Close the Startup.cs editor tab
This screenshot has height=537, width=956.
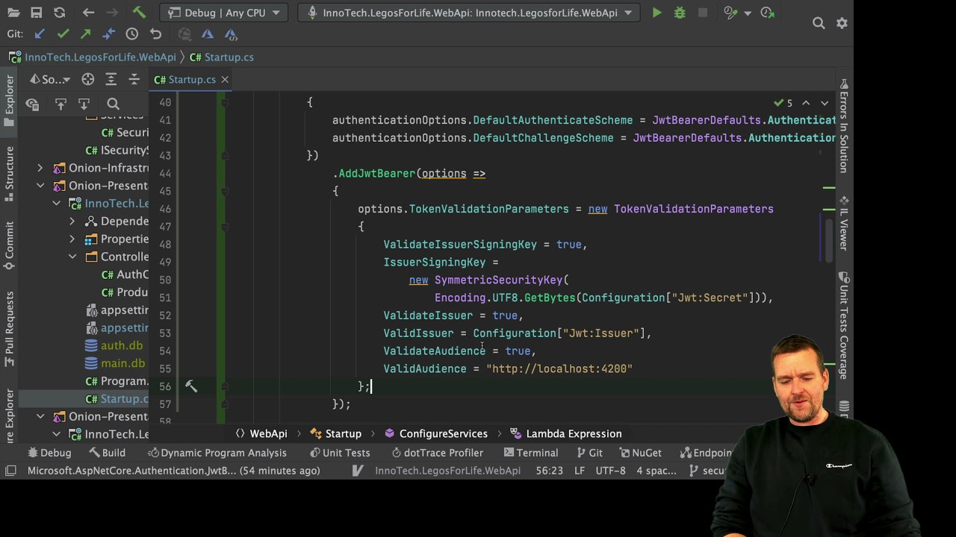(225, 79)
